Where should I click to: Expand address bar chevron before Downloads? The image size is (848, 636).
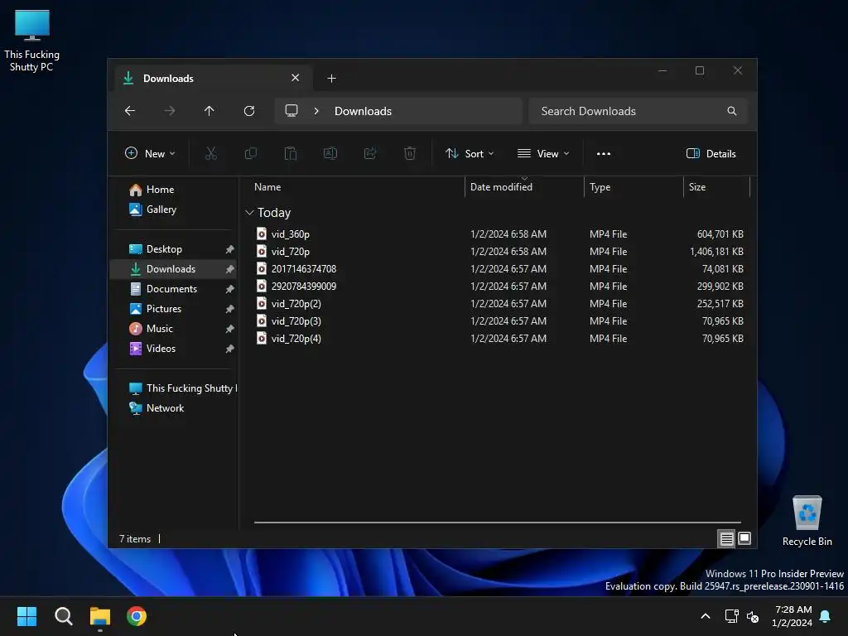click(x=316, y=111)
